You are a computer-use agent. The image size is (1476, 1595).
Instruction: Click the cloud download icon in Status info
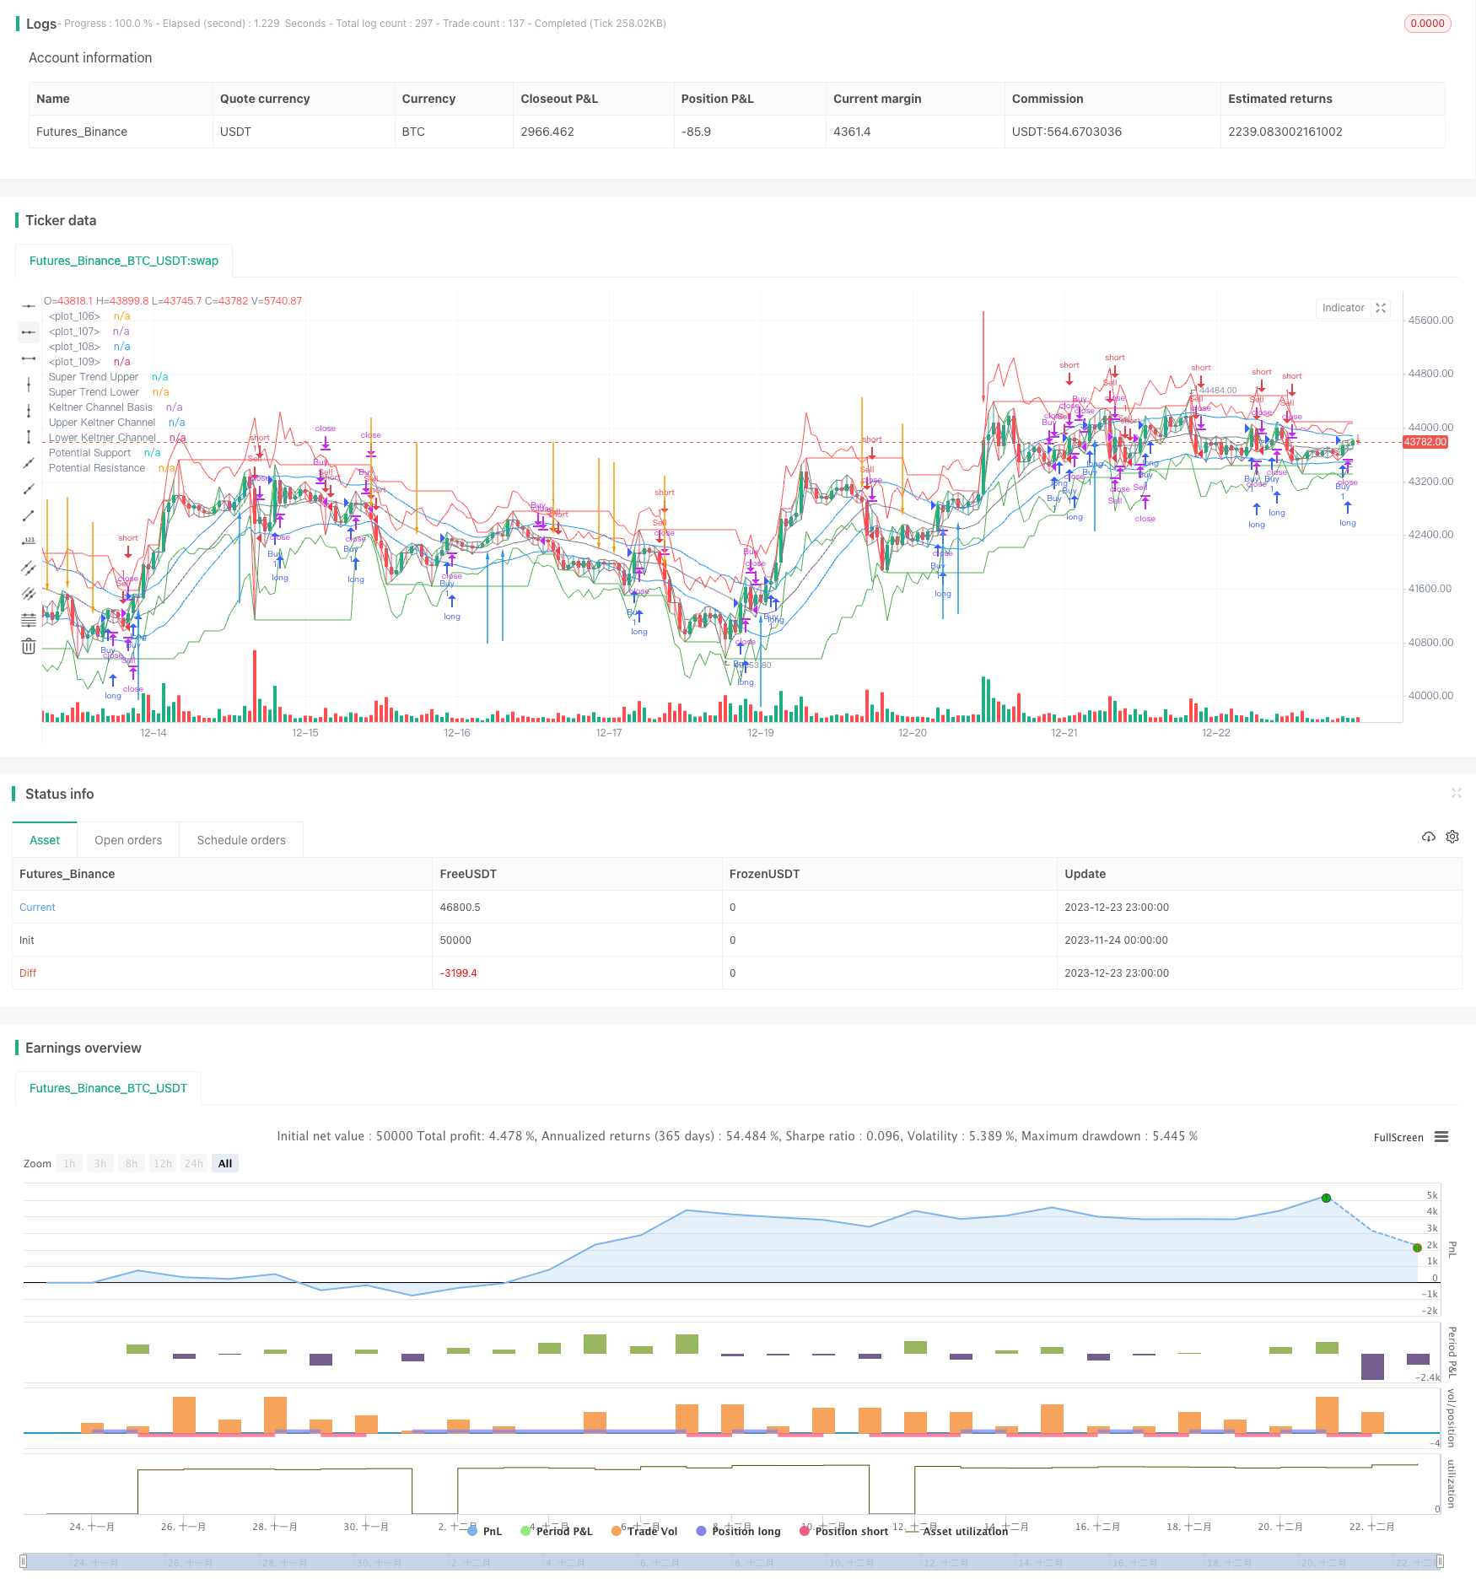coord(1428,837)
